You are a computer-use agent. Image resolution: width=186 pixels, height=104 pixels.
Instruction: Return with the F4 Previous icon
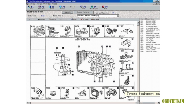click(62, 7)
